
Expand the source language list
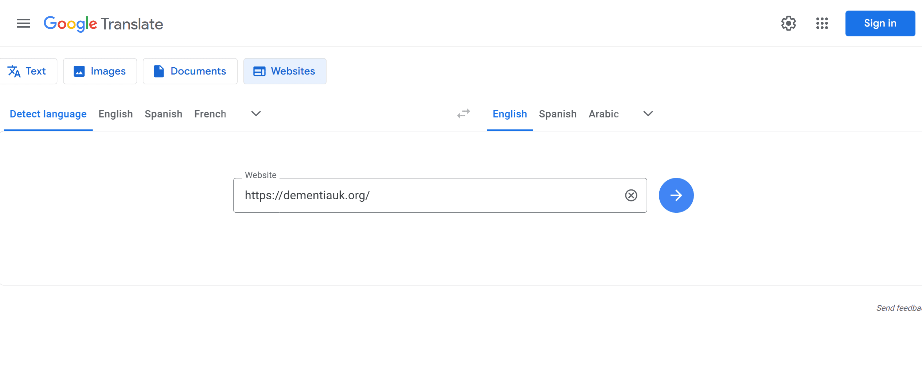pos(256,114)
